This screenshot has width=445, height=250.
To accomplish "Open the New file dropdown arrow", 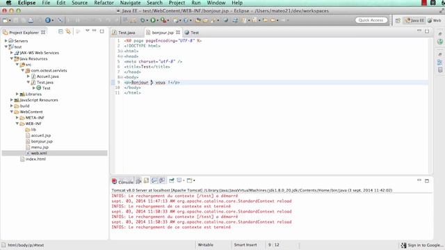I will (10, 20).
